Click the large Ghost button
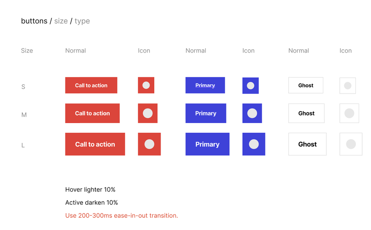The image size is (371, 230). pos(307,144)
